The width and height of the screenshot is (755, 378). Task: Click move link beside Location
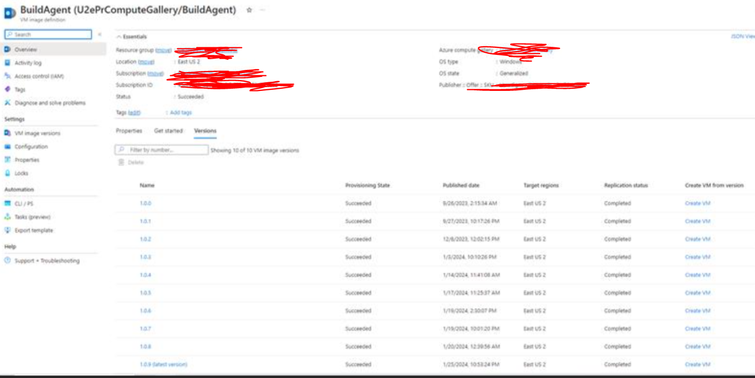146,62
